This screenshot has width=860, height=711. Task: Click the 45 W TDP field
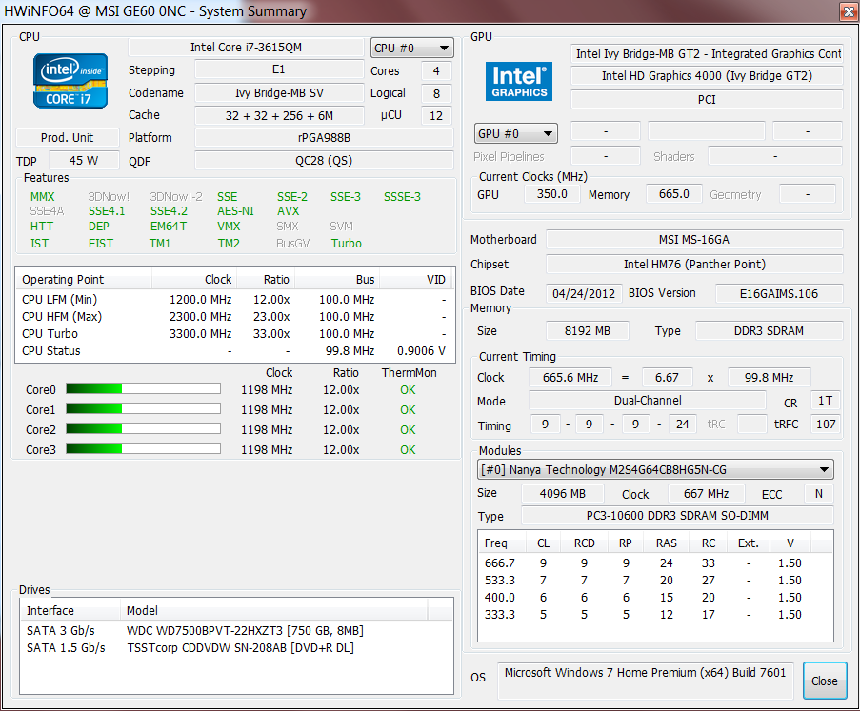[84, 161]
